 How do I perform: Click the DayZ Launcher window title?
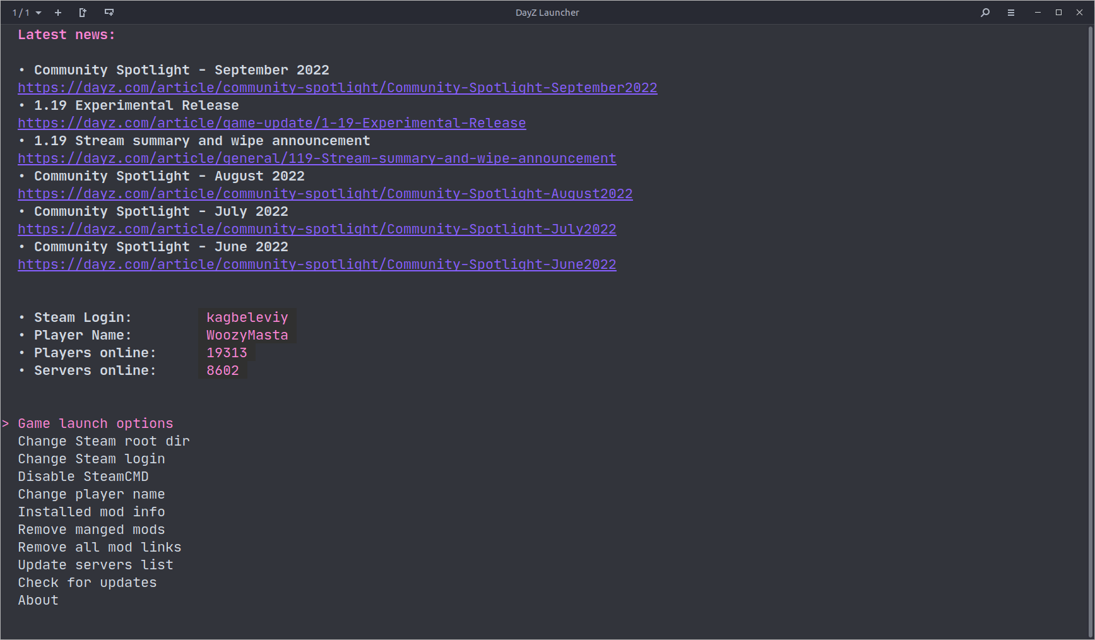547,13
